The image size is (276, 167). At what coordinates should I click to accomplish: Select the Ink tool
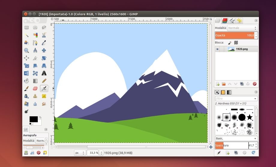[27, 96]
